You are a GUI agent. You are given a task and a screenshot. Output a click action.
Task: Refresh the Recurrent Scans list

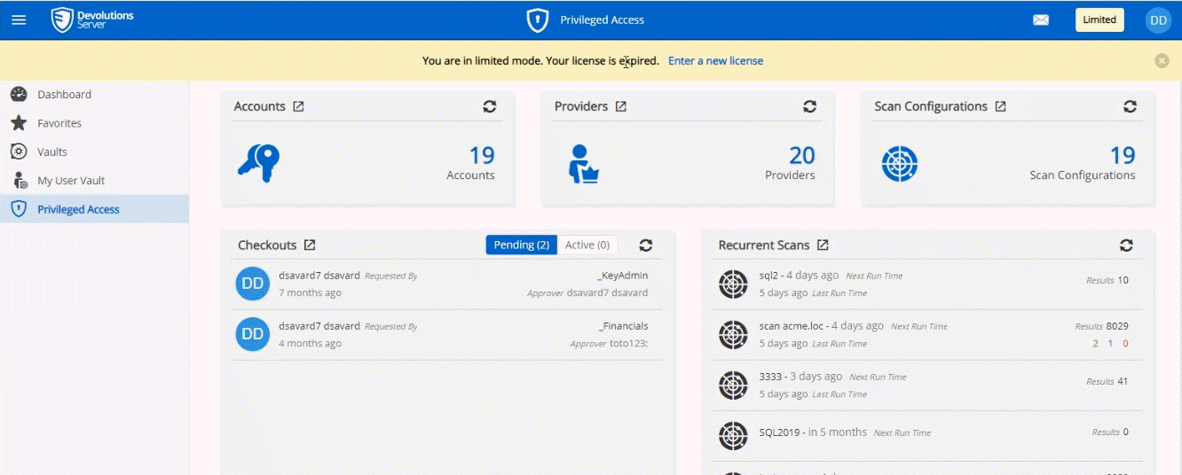[1126, 245]
